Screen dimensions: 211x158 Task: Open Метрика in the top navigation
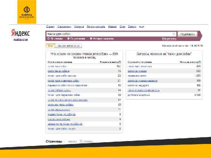click(x=79, y=27)
